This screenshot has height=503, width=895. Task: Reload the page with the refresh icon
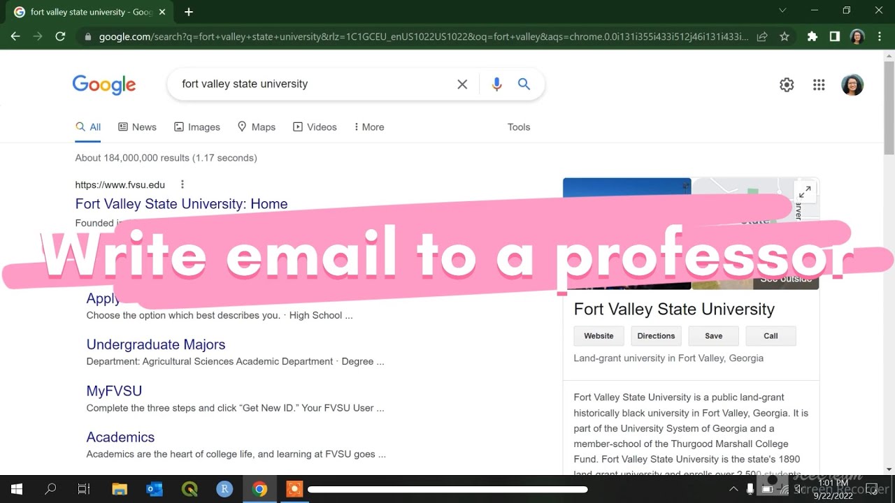pos(60,36)
